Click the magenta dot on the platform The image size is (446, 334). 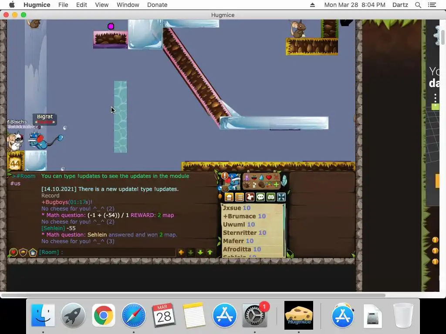111,27
